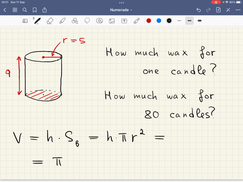Tap the three-dot multitasking indicator

pos(121,3)
